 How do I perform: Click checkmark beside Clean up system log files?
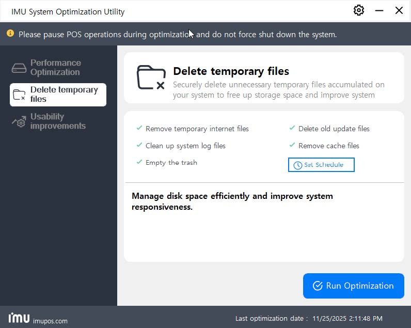click(x=139, y=145)
